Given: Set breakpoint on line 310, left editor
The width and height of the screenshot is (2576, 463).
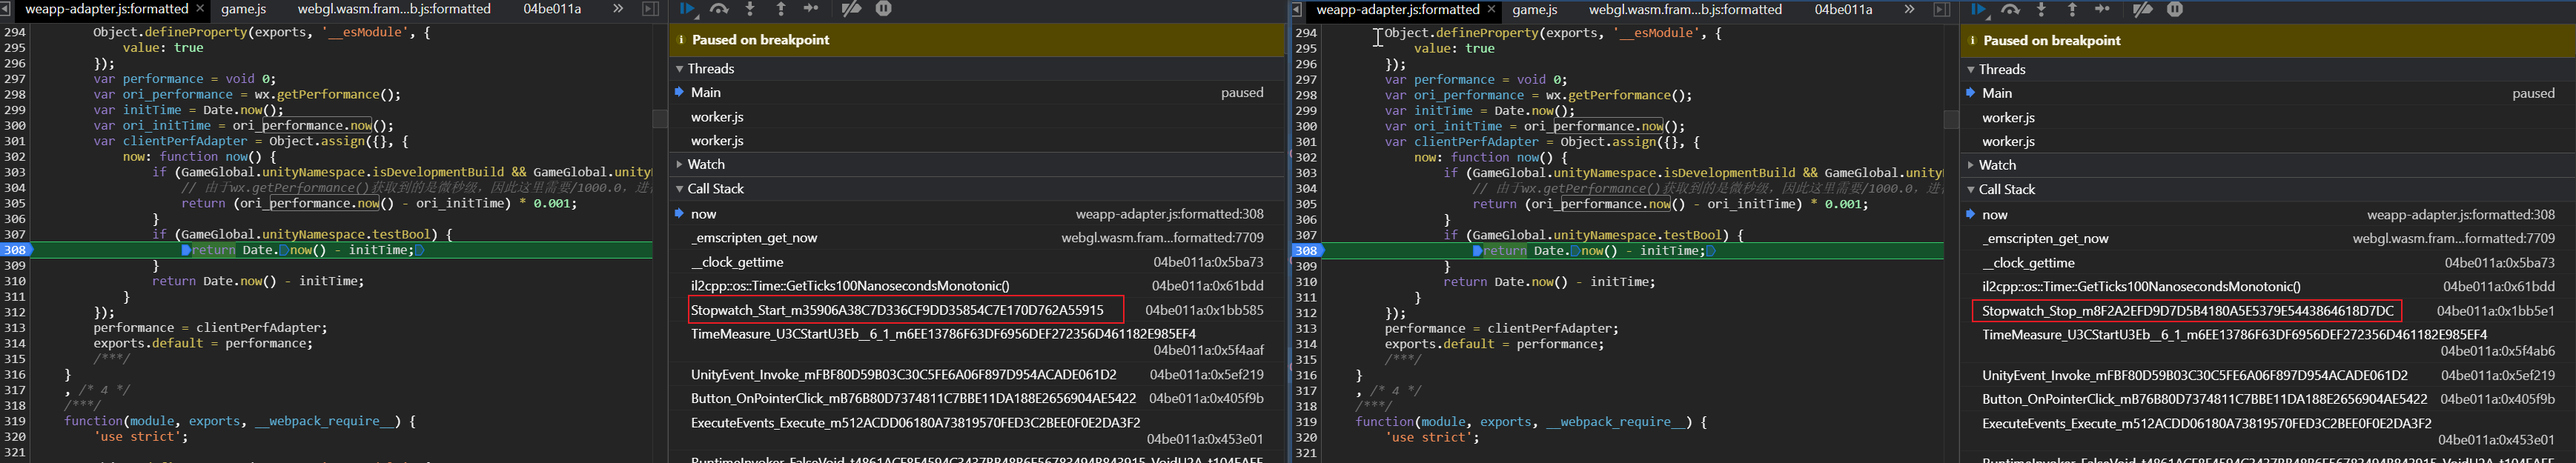Looking at the screenshot, I should click(x=15, y=281).
